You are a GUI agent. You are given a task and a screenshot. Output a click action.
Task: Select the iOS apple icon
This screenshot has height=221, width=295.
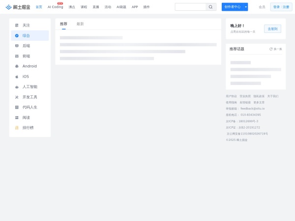point(17,77)
